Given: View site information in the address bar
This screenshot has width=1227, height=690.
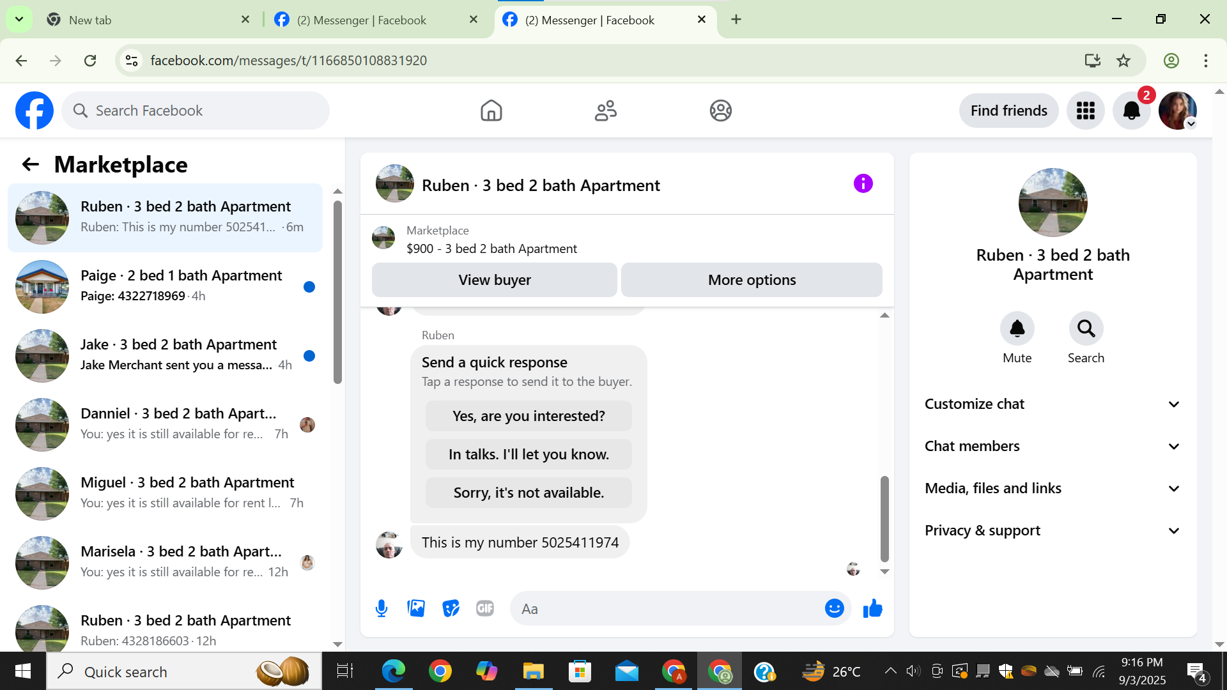Looking at the screenshot, I should 132,61.
